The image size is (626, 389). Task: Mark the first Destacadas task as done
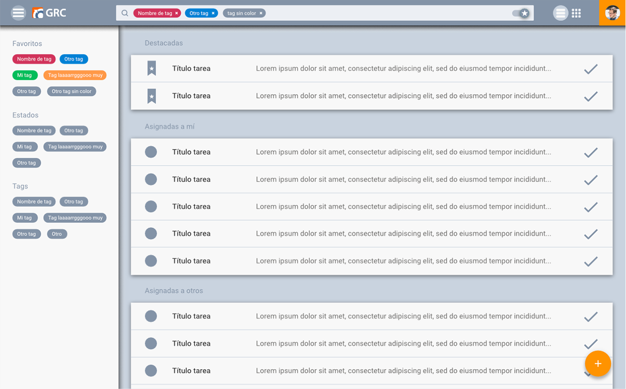591,69
